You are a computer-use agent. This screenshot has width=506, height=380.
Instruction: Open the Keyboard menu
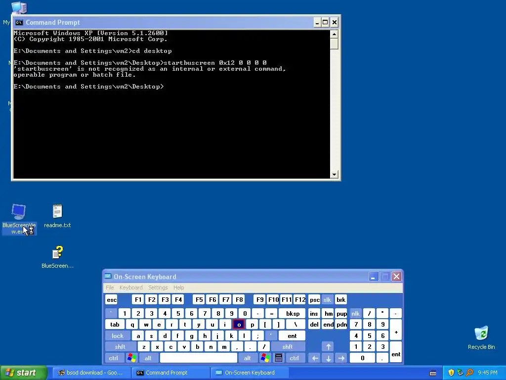131,287
